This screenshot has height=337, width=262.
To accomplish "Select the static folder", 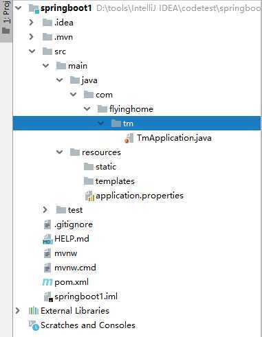I will [x=100, y=167].
